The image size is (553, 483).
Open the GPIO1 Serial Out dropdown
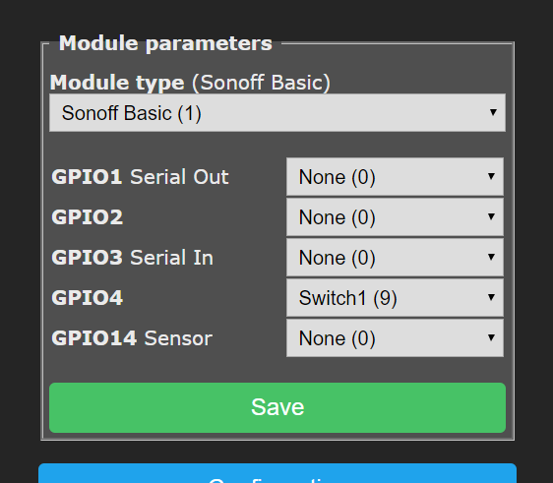(x=395, y=177)
